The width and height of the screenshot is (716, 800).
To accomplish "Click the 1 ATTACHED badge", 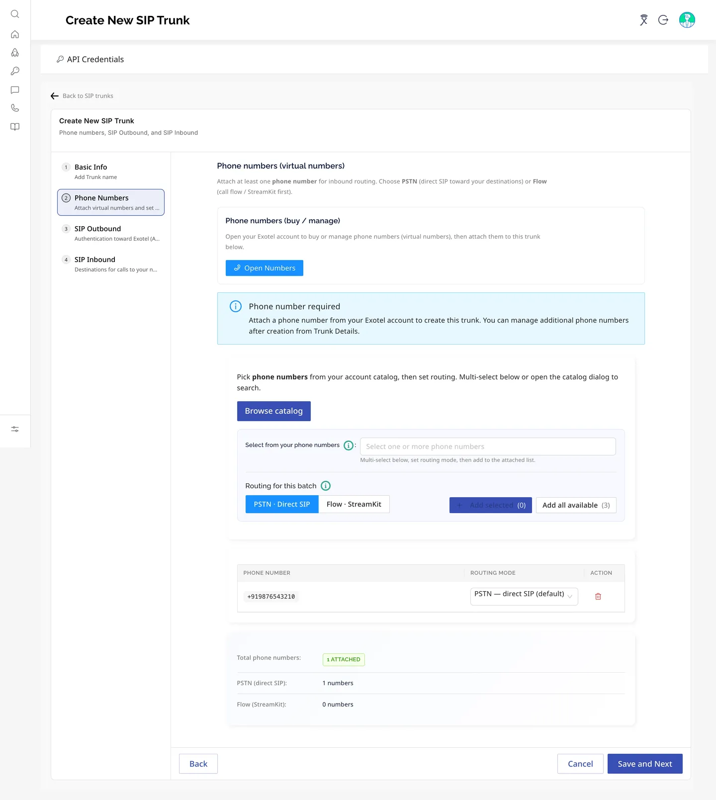I will click(x=344, y=659).
